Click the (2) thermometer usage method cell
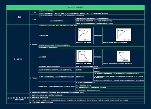The width and height of the screenshot is (151, 109). coord(57,21)
